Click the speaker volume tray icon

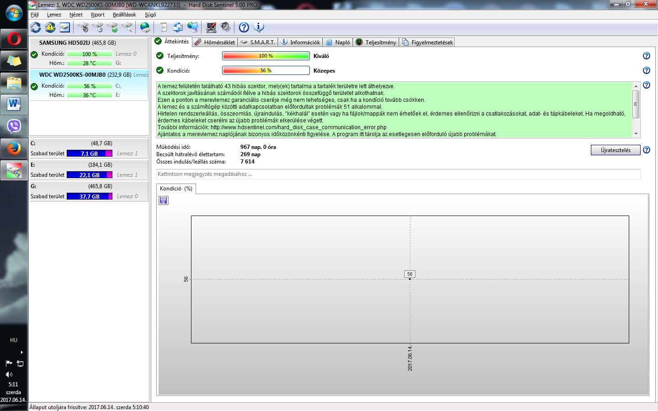(x=9, y=374)
